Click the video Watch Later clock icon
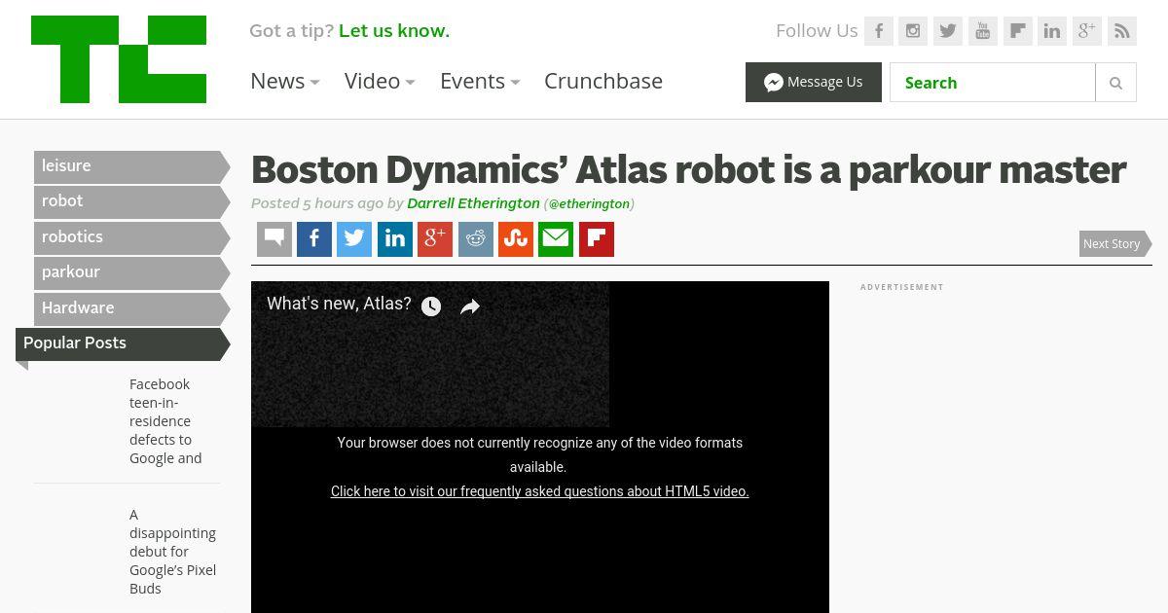 431,306
